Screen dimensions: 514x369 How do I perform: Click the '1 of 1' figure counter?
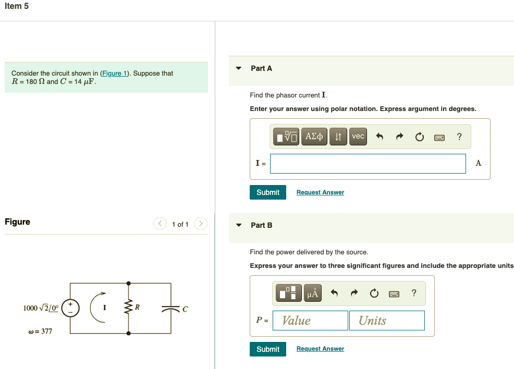click(x=180, y=224)
